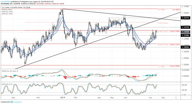Click the H:1.33249 high value
The width and height of the screenshot is (192, 104).
pos(45,4)
